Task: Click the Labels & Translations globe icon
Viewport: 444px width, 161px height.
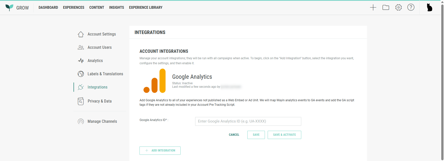Action: click(x=81, y=74)
